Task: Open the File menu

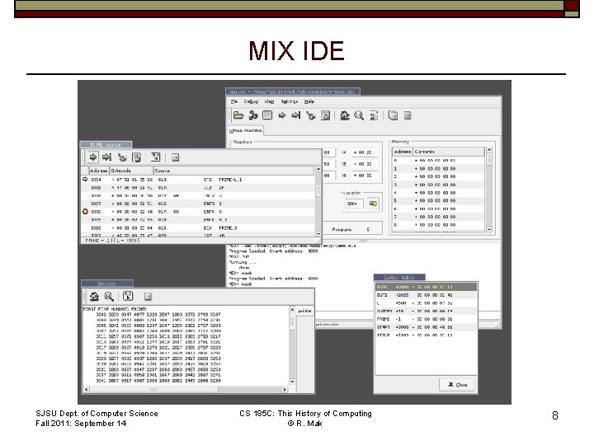Action: click(x=234, y=101)
